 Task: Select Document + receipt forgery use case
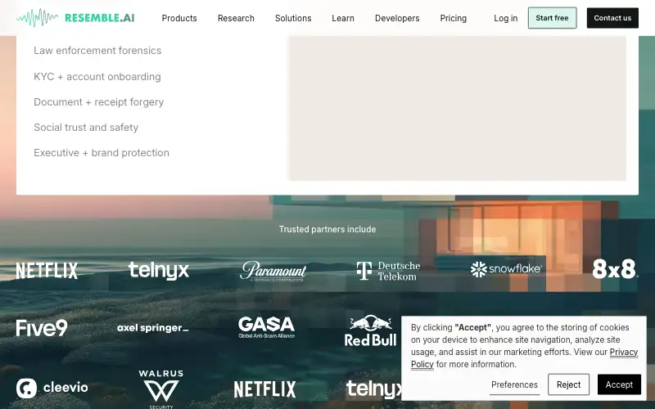coord(98,102)
